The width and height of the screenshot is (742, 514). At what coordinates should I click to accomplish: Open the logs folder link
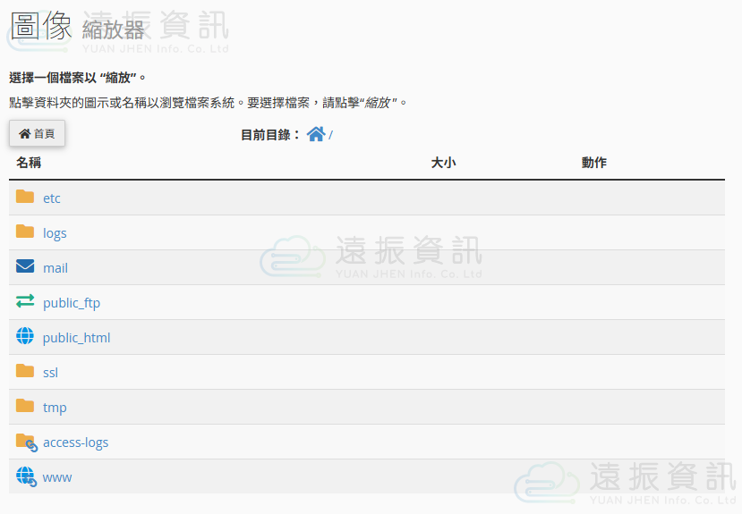[55, 233]
